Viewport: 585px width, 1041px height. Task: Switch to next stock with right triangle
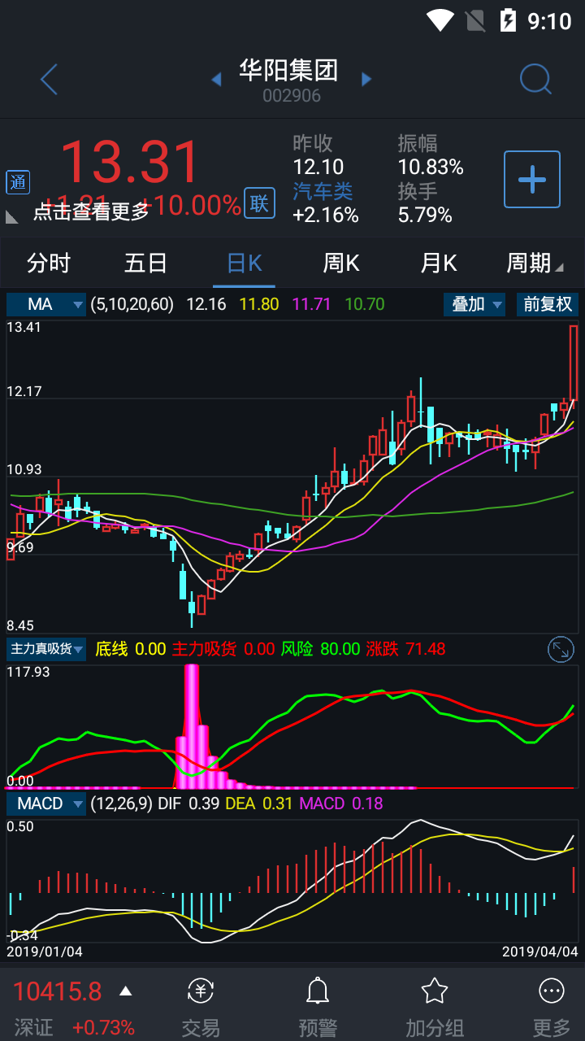coord(366,80)
